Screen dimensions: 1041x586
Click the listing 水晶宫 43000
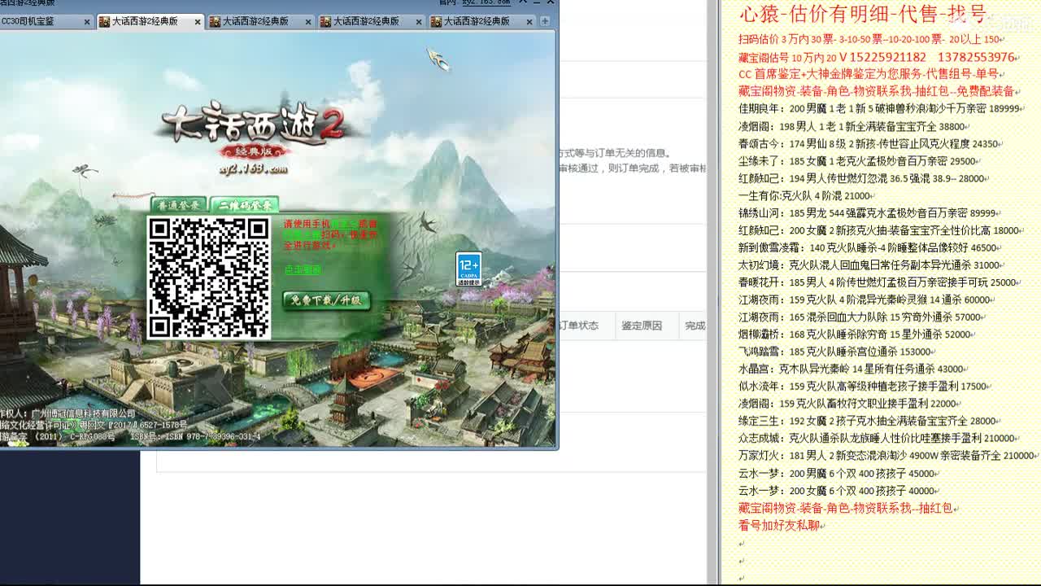tap(852, 369)
